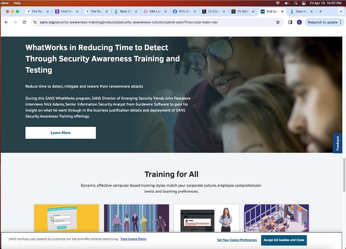Open the Wi-Fi status icon
346x249 pixels.
[x=278, y=3]
